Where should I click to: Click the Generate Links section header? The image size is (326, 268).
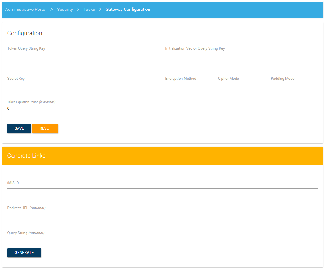click(162, 156)
